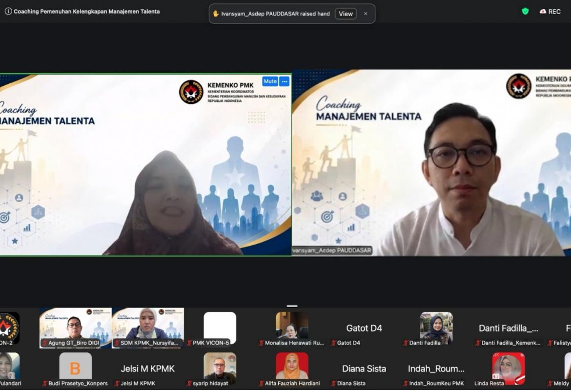Select syarip hidayat participant tile
The width and height of the screenshot is (571, 390).
(x=220, y=369)
